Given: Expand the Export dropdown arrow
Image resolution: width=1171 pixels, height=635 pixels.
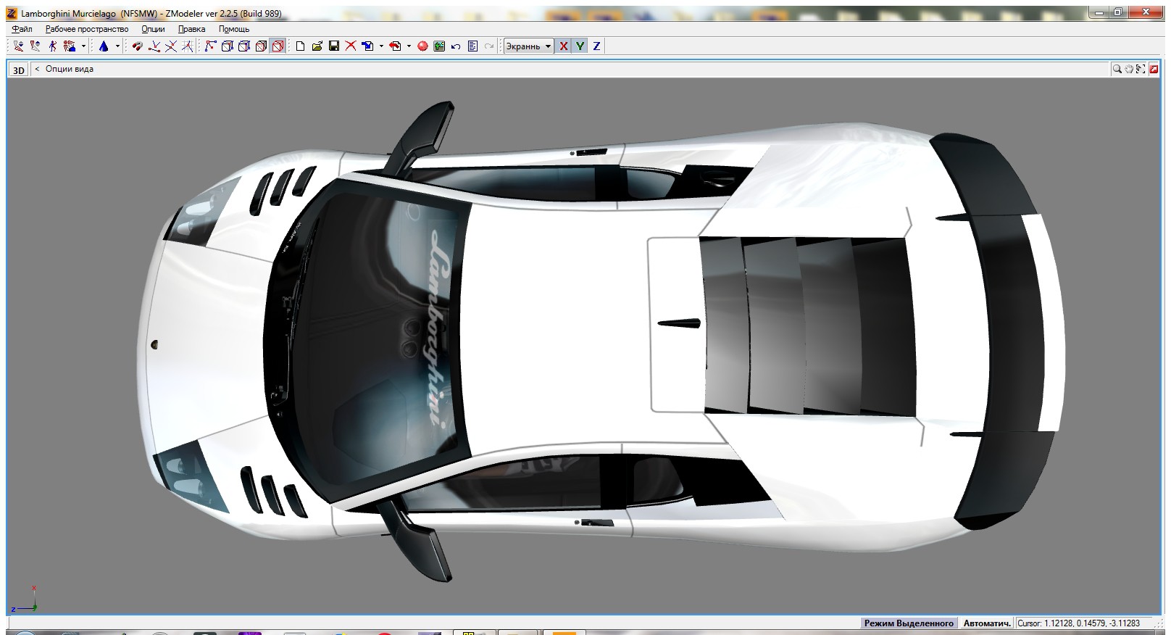Looking at the screenshot, I should click(x=409, y=46).
